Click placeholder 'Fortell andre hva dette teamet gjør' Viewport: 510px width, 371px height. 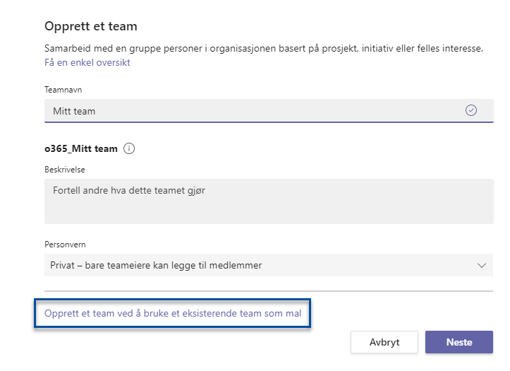129,191
